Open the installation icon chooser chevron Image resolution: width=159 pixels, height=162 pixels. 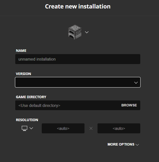[87, 32]
